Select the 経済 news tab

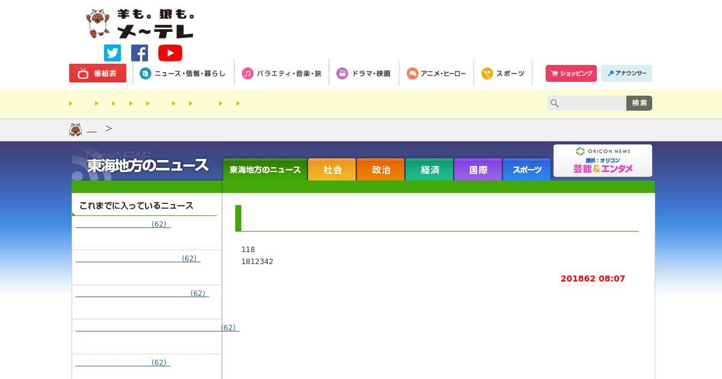429,170
